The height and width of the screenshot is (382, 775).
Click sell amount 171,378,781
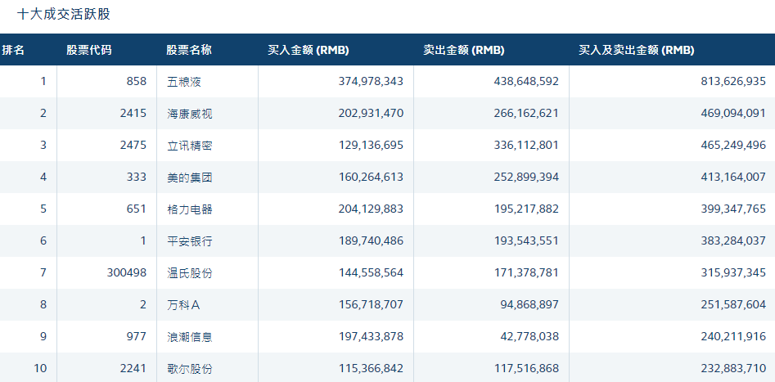pos(526,272)
